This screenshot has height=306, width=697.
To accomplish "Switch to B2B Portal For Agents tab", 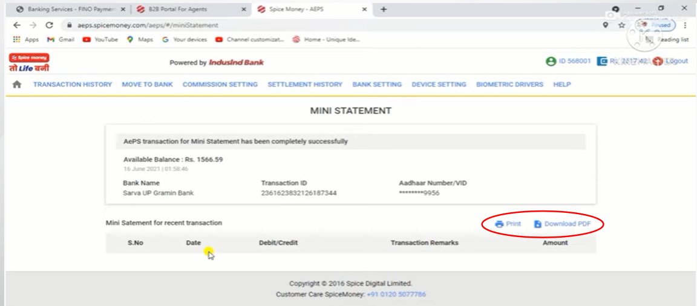I will 191,9.
